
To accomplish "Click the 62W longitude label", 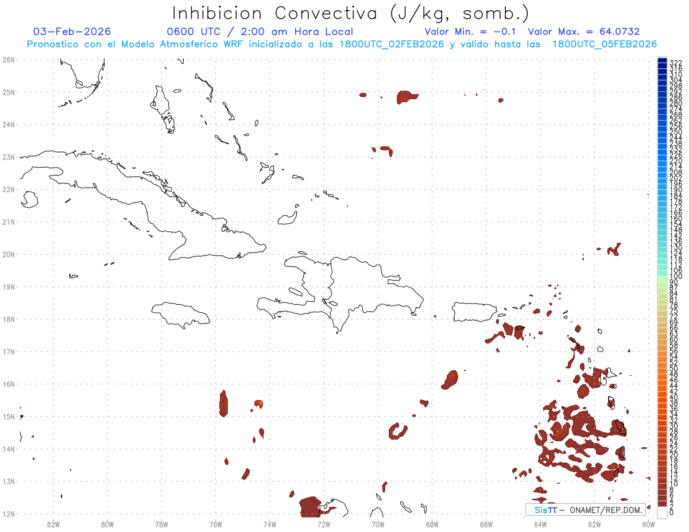I will (x=594, y=524).
